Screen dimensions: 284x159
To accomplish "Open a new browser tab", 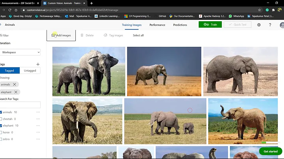I will coord(92,3).
